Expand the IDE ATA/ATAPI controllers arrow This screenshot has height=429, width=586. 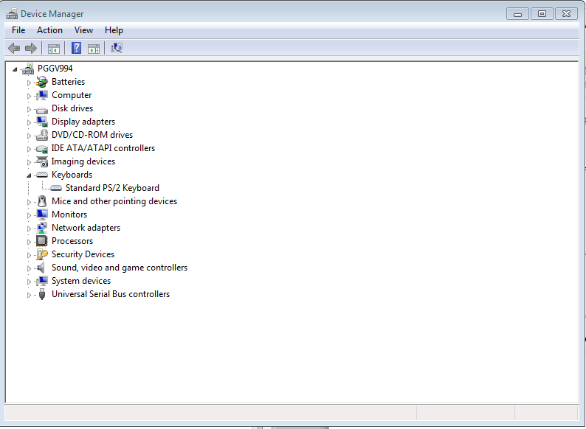coord(29,149)
